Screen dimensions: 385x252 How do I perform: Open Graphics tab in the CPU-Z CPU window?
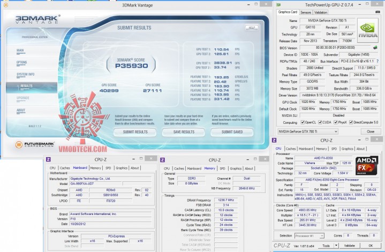point(347,149)
